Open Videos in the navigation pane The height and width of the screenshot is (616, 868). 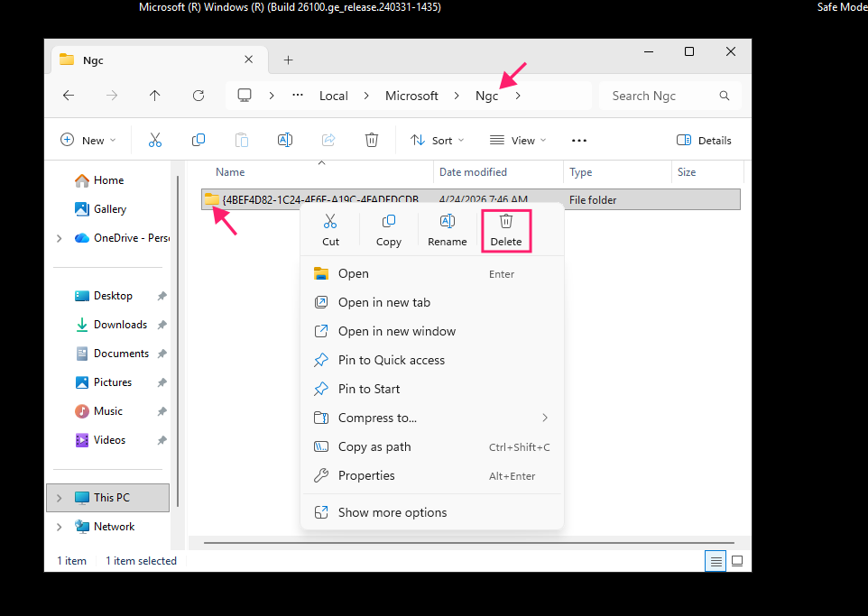click(x=109, y=440)
